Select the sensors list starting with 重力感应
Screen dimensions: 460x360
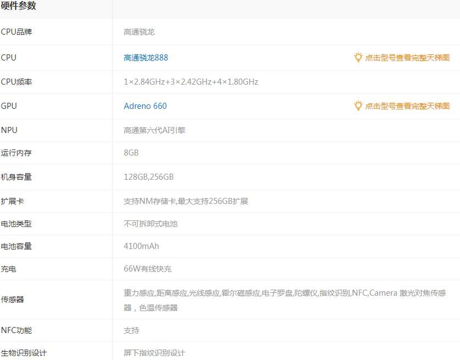(284, 300)
